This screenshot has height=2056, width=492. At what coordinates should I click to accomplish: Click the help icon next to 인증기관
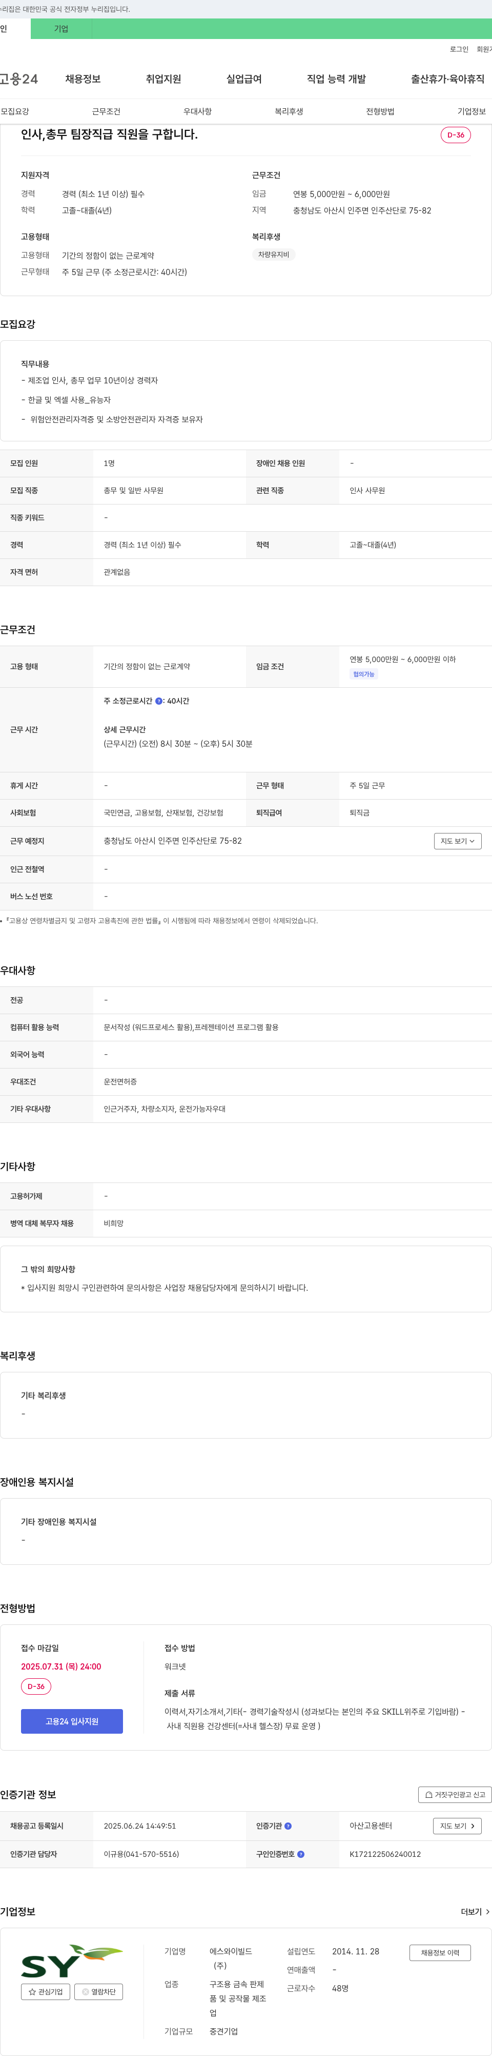tap(288, 1826)
